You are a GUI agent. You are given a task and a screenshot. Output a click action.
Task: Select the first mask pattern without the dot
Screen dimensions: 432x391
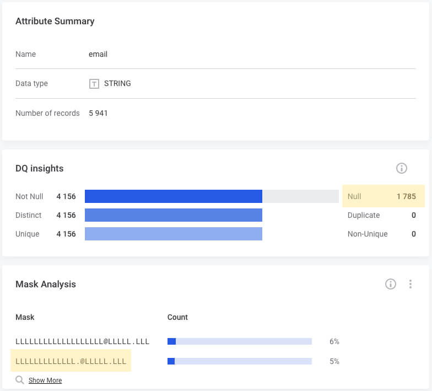point(83,341)
